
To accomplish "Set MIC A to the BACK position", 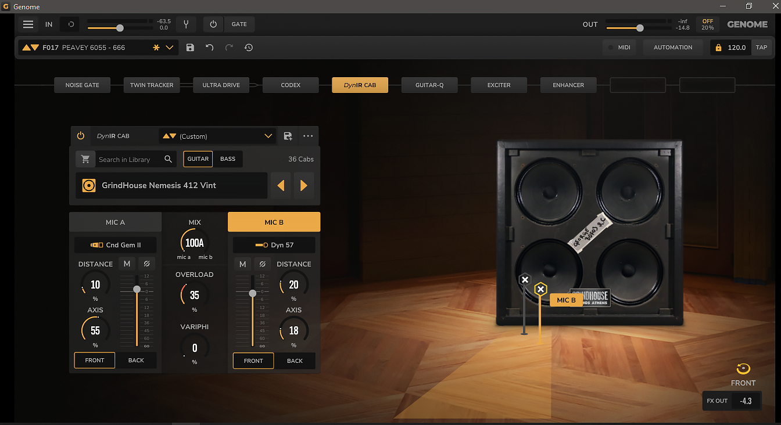I will click(136, 361).
